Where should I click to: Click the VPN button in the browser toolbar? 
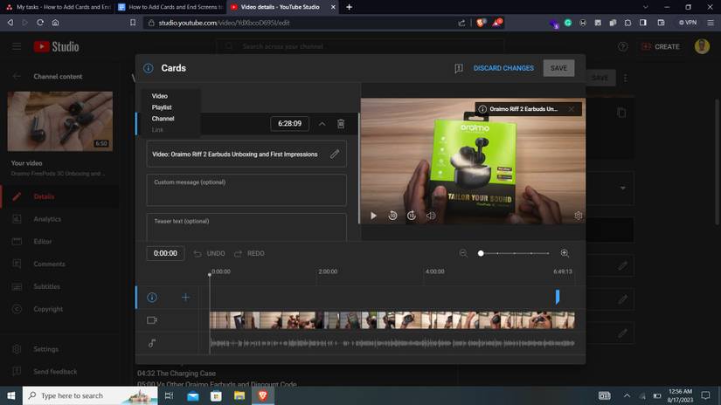(x=688, y=23)
